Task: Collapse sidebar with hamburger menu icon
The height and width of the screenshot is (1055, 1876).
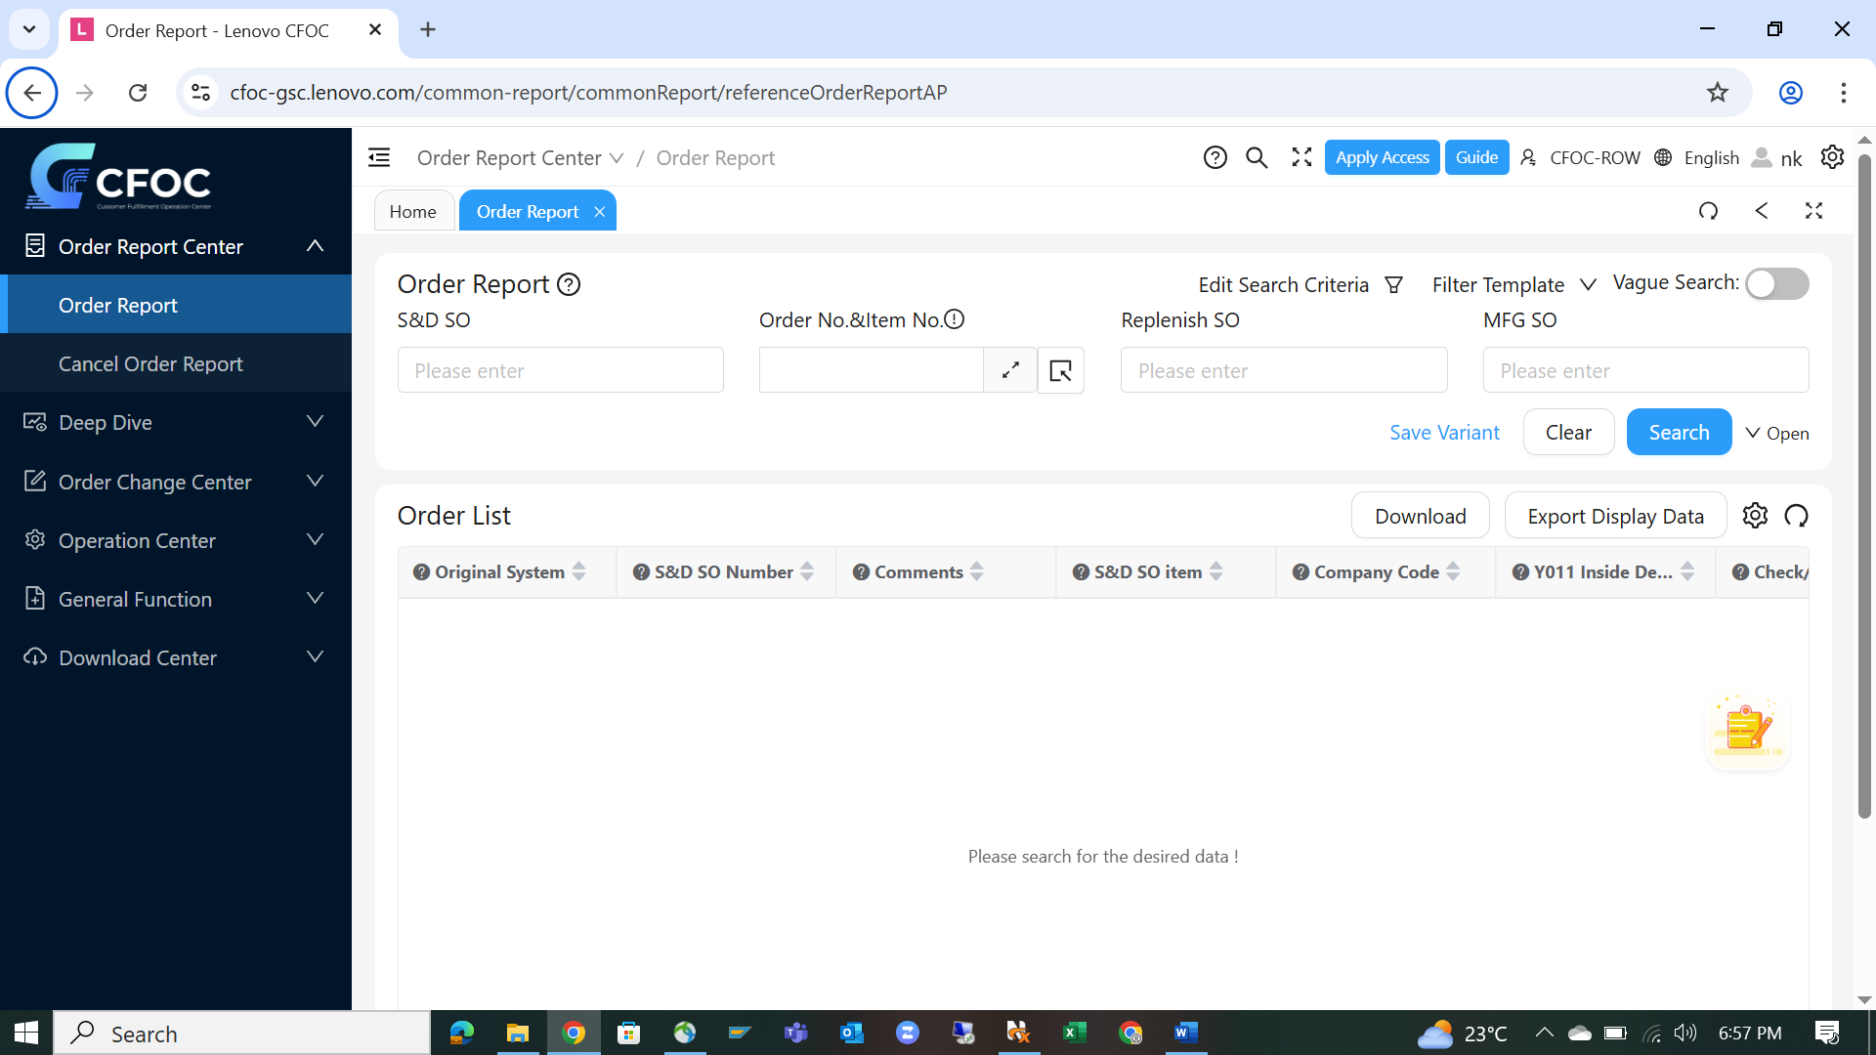Action: (379, 157)
